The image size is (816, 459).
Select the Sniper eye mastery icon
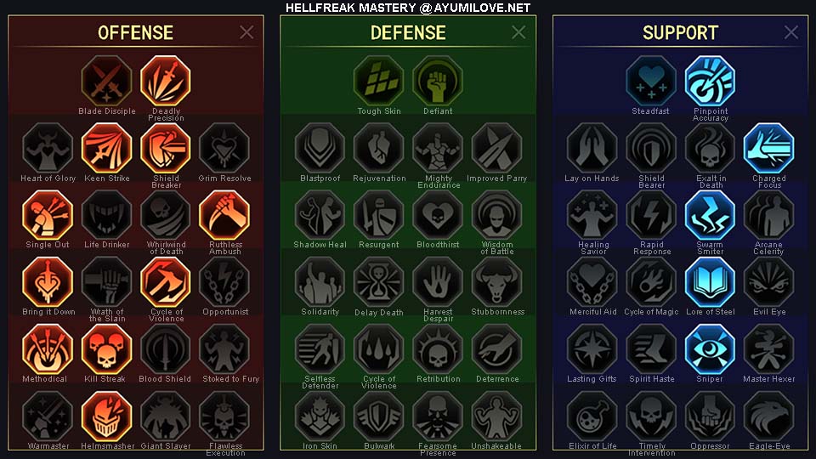click(710, 348)
